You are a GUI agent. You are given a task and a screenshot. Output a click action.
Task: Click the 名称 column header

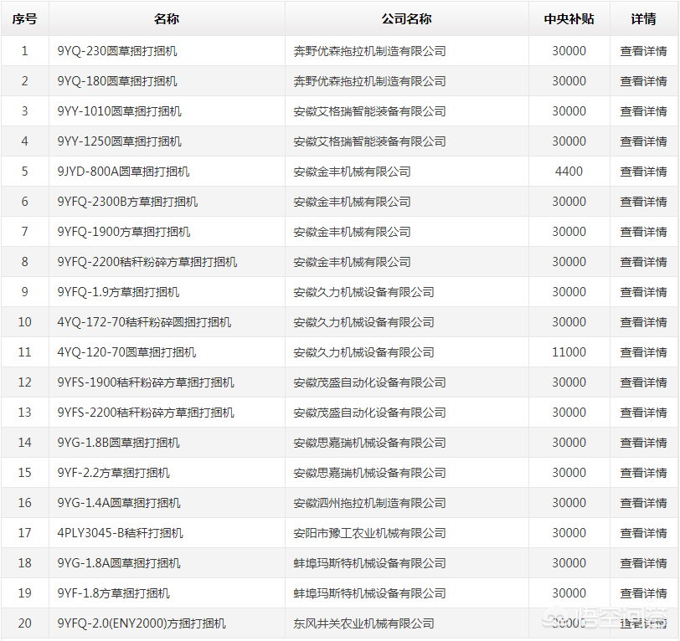coord(167,19)
